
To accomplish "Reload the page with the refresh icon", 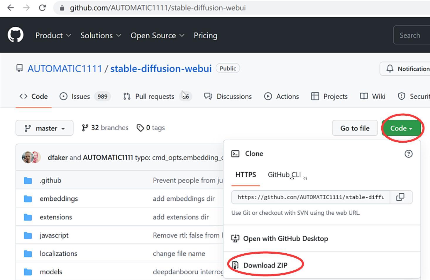I will [x=42, y=8].
